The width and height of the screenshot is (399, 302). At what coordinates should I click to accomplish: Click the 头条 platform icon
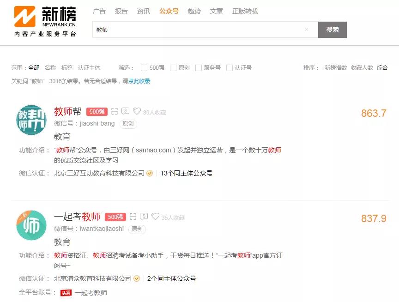tap(66, 293)
